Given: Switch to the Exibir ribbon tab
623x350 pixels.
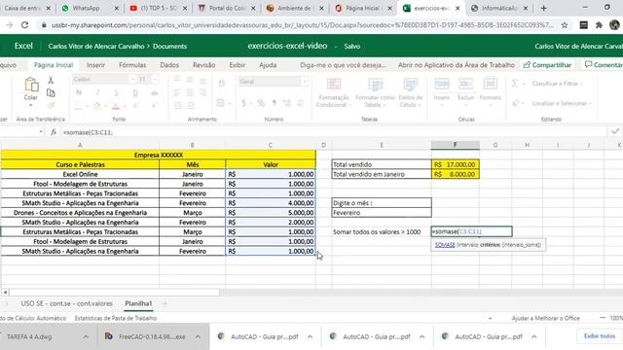Looking at the screenshot, I should pyautogui.click(x=238, y=65).
